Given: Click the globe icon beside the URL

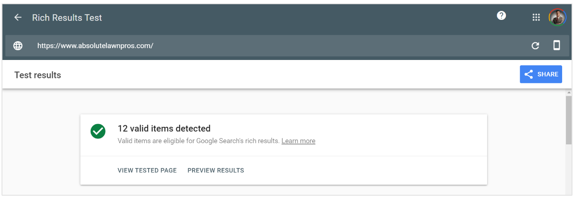Looking at the screenshot, I should click(18, 46).
